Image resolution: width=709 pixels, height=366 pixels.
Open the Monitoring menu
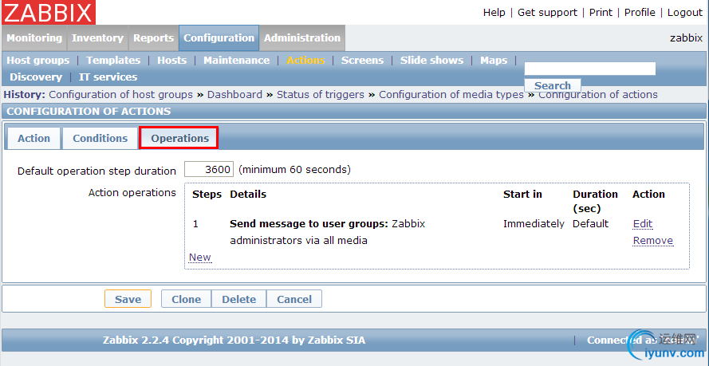34,38
